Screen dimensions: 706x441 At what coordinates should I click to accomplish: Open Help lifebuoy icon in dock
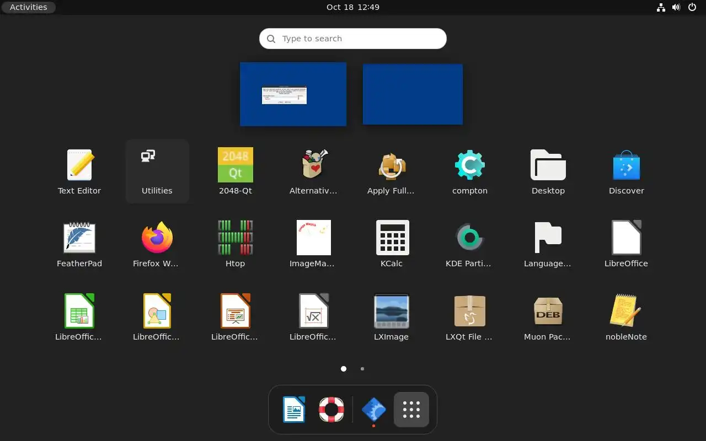331,410
